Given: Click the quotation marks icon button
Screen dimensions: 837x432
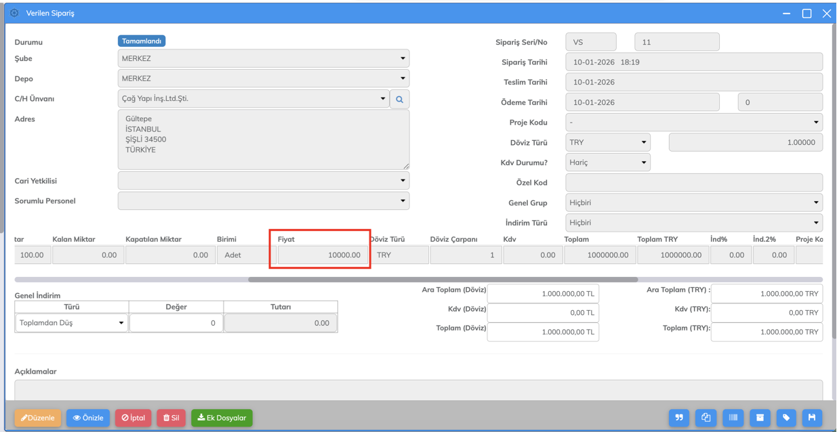Looking at the screenshot, I should tap(679, 418).
